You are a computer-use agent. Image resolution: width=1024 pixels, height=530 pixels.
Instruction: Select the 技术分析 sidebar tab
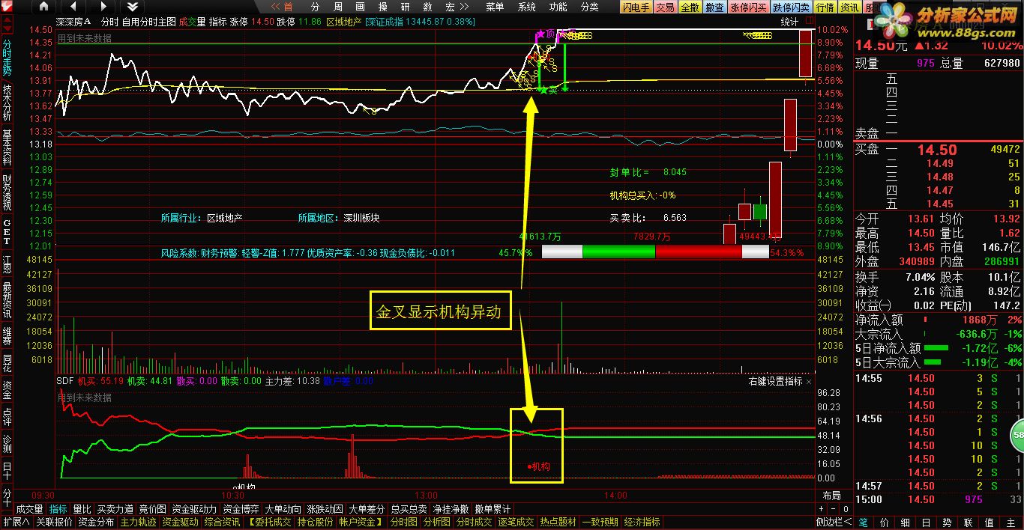click(x=7, y=102)
